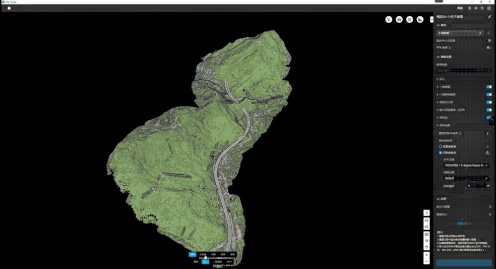
Task: Collapse the 素材 section chevron
Action: [x=438, y=25]
